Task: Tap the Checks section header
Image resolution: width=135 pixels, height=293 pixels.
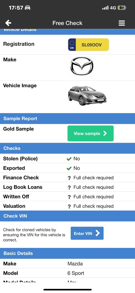Action: [67, 149]
